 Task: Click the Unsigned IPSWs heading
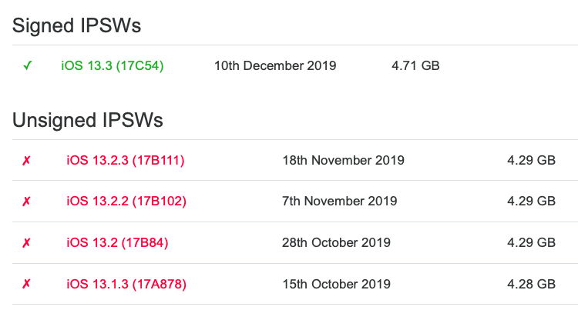pos(88,121)
